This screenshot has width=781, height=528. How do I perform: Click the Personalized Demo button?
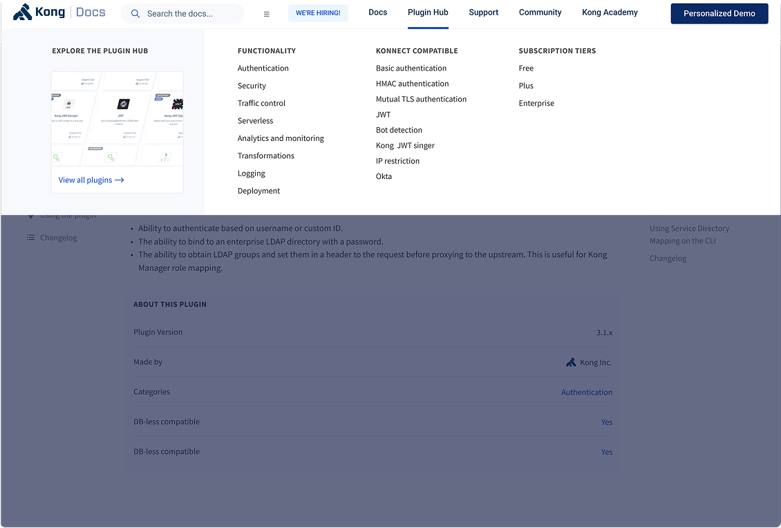719,13
